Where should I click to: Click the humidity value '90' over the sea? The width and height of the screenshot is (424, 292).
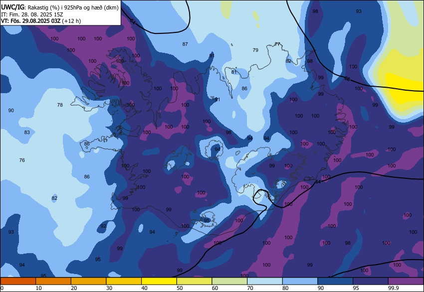[x=11, y=111]
